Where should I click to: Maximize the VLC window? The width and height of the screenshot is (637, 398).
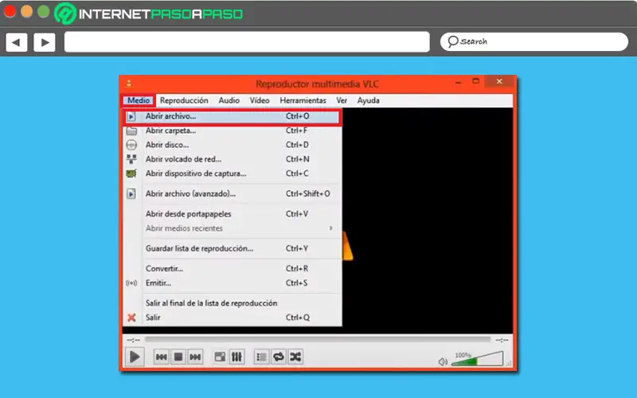pyautogui.click(x=475, y=81)
